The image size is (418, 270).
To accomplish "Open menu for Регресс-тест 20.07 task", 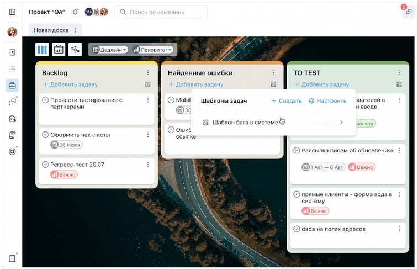I will coord(147,165).
